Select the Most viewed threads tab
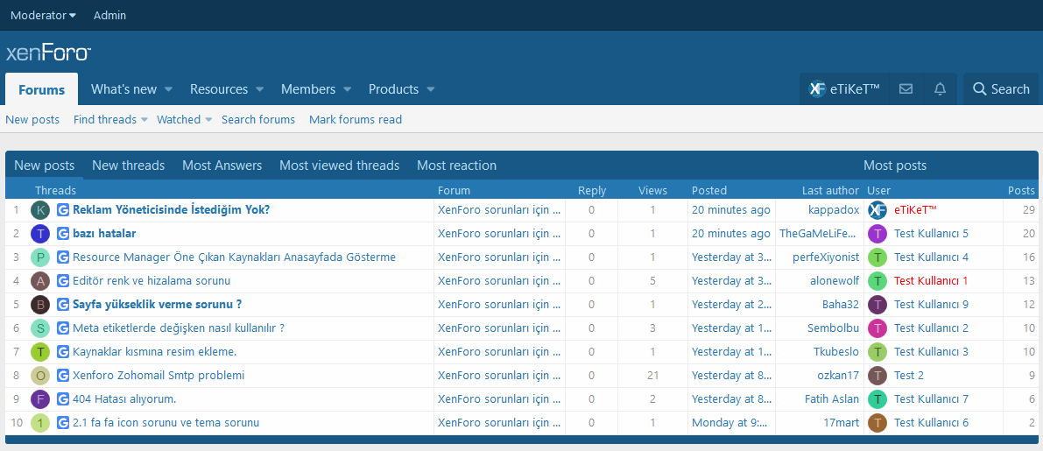Screen dimensions: 1043x451 click(x=339, y=166)
